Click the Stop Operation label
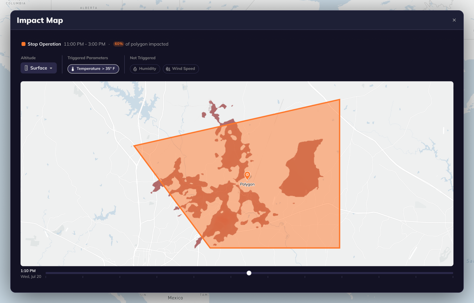Image resolution: width=474 pixels, height=303 pixels. 45,44
